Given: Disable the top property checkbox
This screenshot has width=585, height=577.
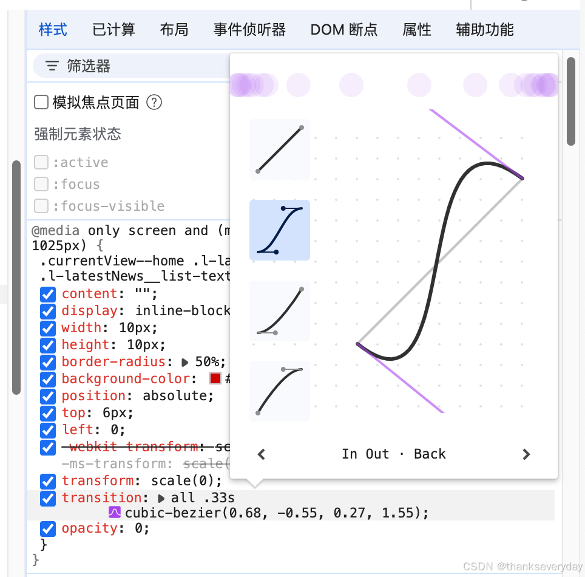Looking at the screenshot, I should (x=48, y=412).
